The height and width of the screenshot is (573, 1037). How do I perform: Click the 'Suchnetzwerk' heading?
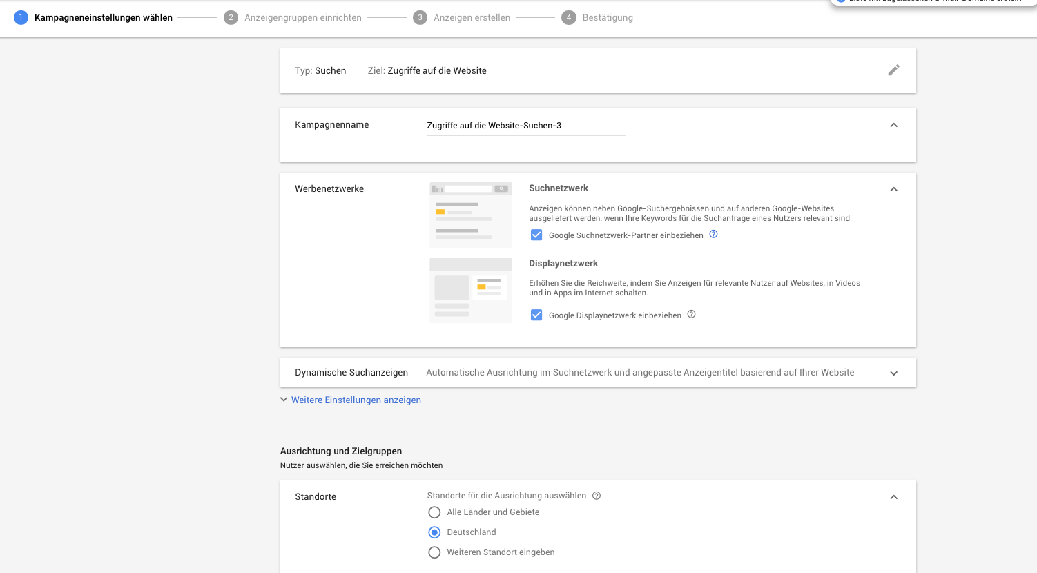[559, 188]
